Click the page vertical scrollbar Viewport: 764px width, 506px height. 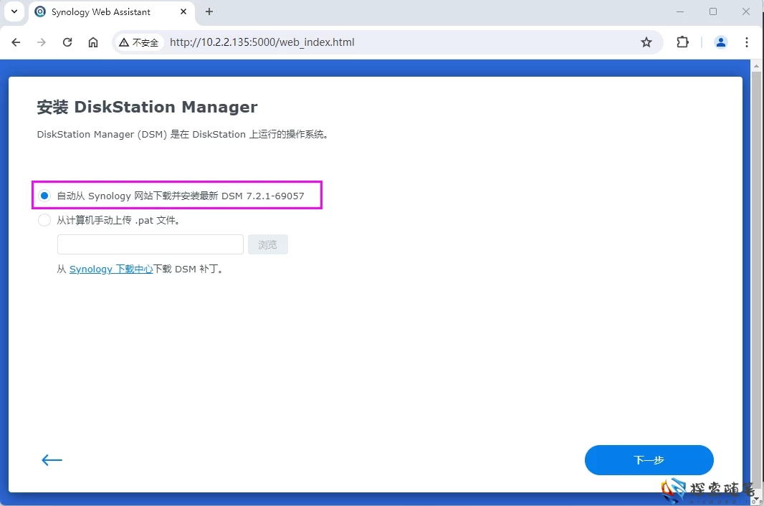tap(756, 251)
